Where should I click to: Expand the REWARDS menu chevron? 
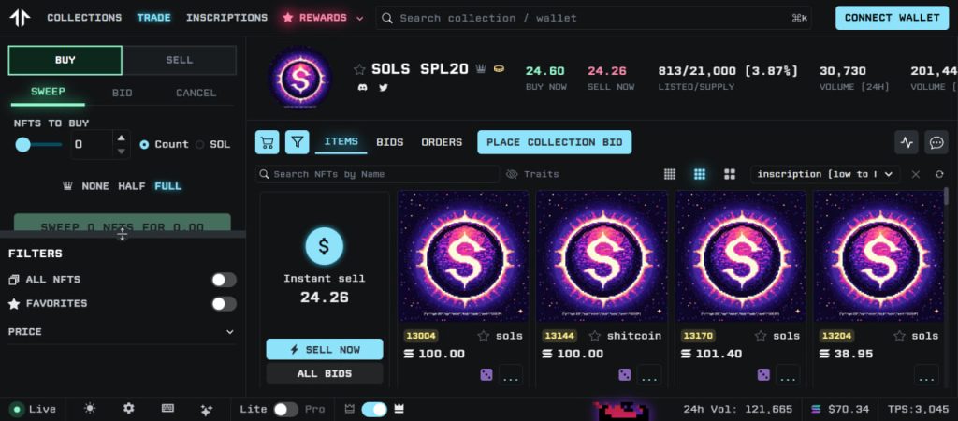(360, 19)
